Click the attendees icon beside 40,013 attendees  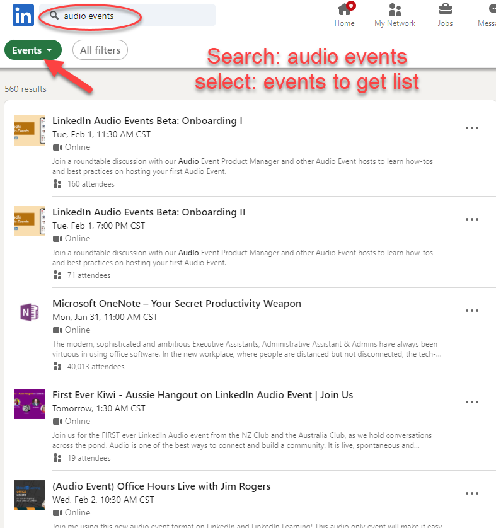tap(57, 366)
